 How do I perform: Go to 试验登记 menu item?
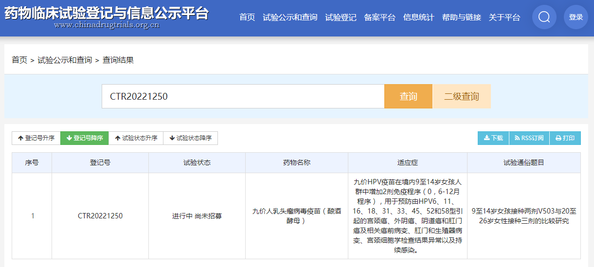coord(341,18)
